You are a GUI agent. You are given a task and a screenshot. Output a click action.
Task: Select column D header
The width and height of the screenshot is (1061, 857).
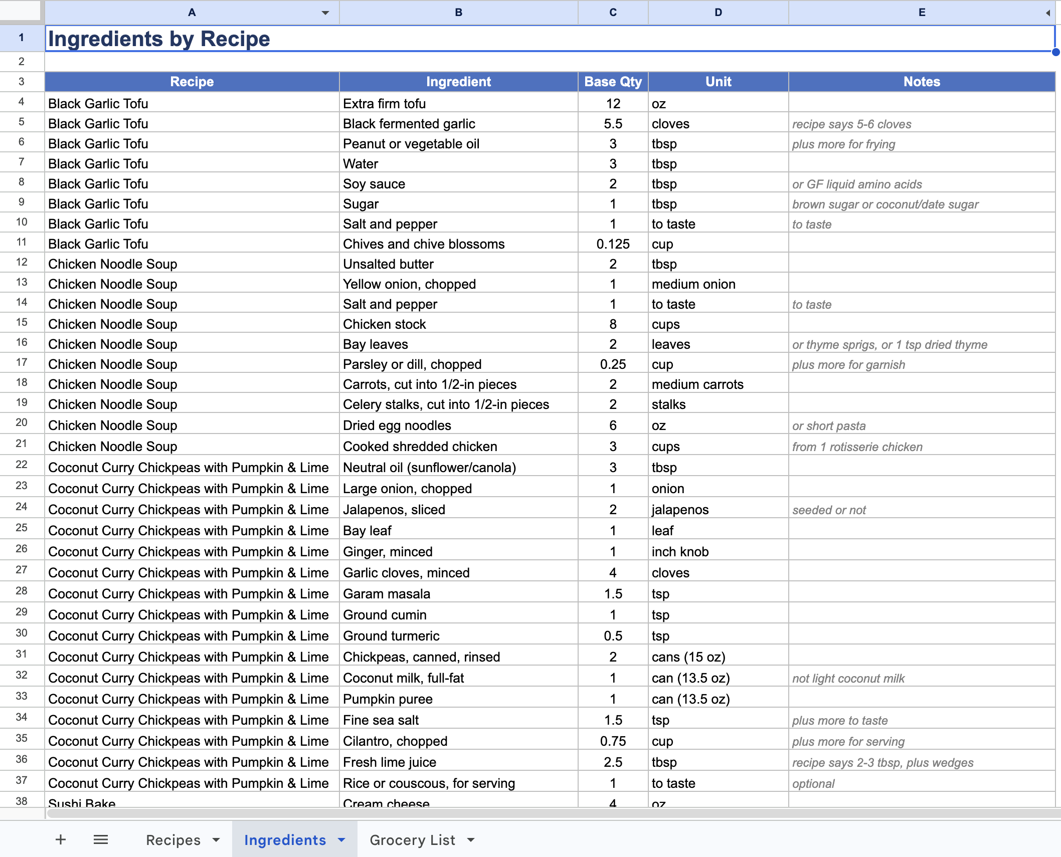coord(719,13)
